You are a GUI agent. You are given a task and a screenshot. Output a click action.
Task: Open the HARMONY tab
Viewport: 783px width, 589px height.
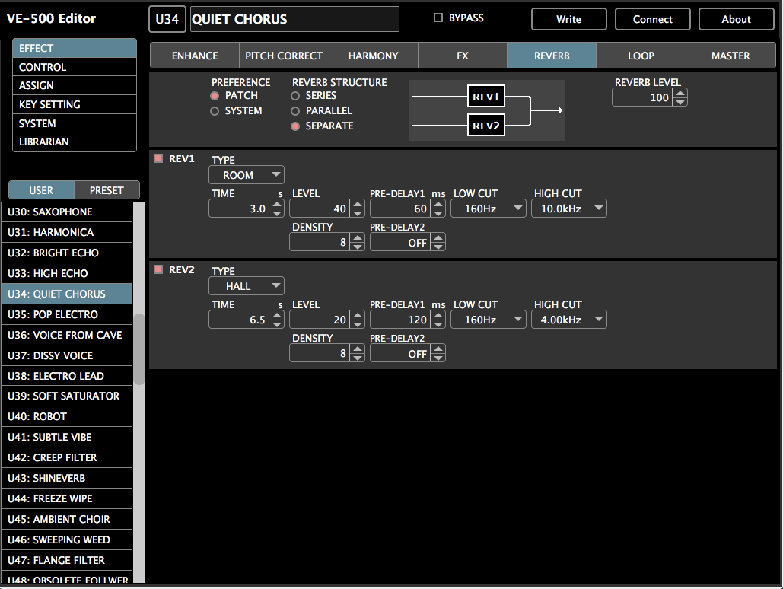pyautogui.click(x=373, y=56)
